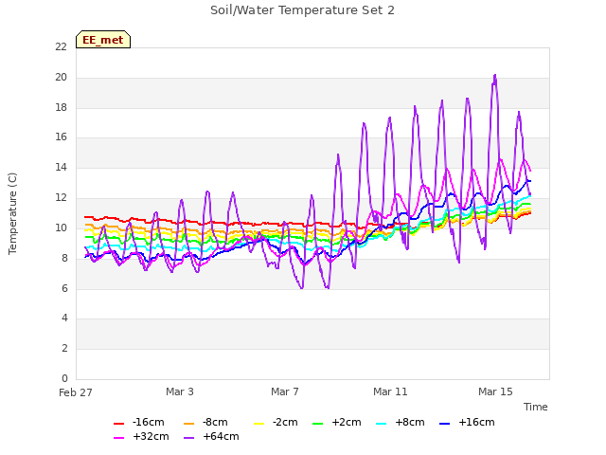Click the Mar 15 x-axis tick label
This screenshot has width=606, height=455.
(495, 391)
